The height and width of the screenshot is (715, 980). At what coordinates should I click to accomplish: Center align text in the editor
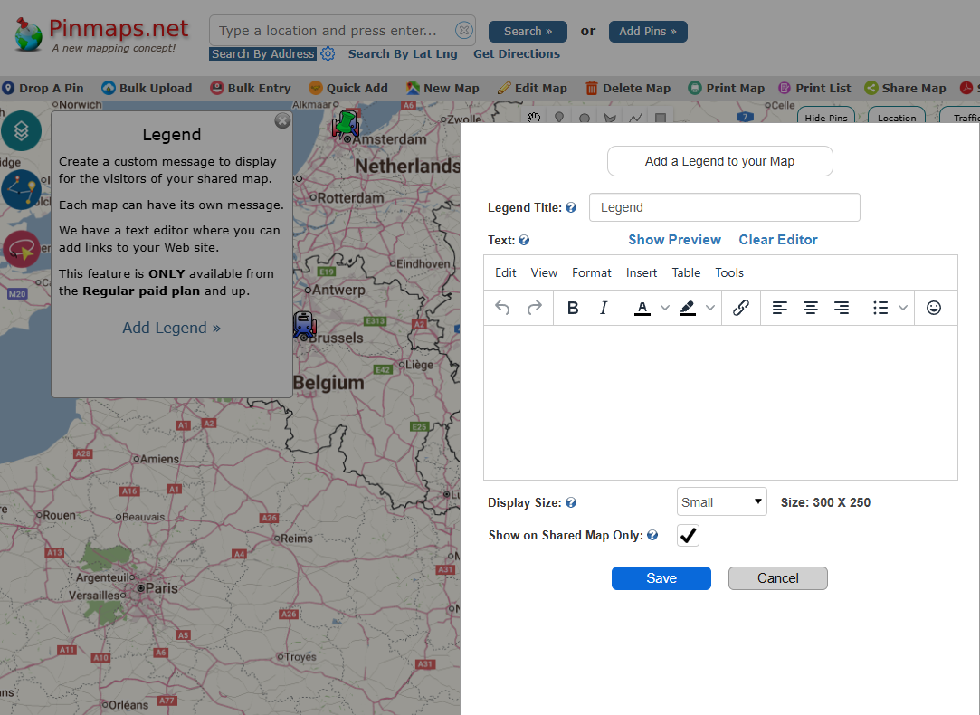[811, 308]
